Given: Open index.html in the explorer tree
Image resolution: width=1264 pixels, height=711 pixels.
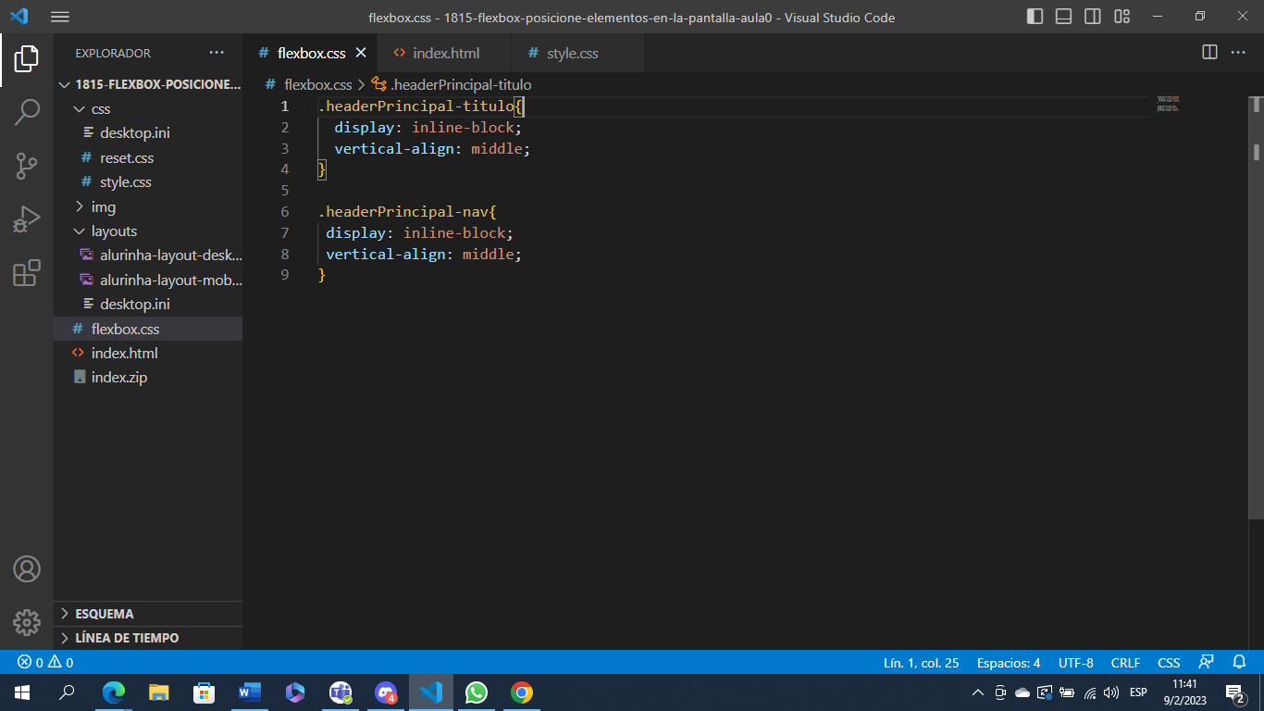Looking at the screenshot, I should tap(148, 353).
